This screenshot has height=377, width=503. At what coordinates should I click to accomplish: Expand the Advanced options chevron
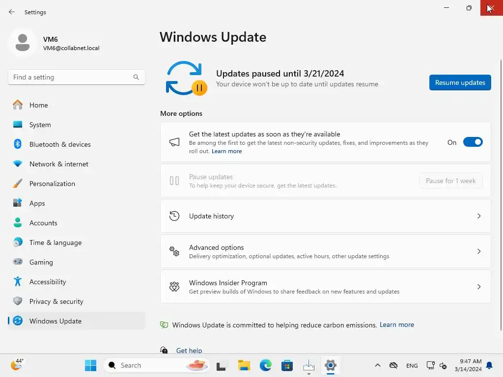[x=478, y=251]
